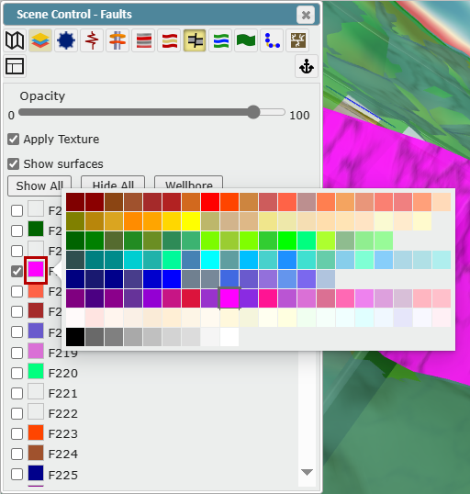
Task: Click the Show All button
Action: 39,185
